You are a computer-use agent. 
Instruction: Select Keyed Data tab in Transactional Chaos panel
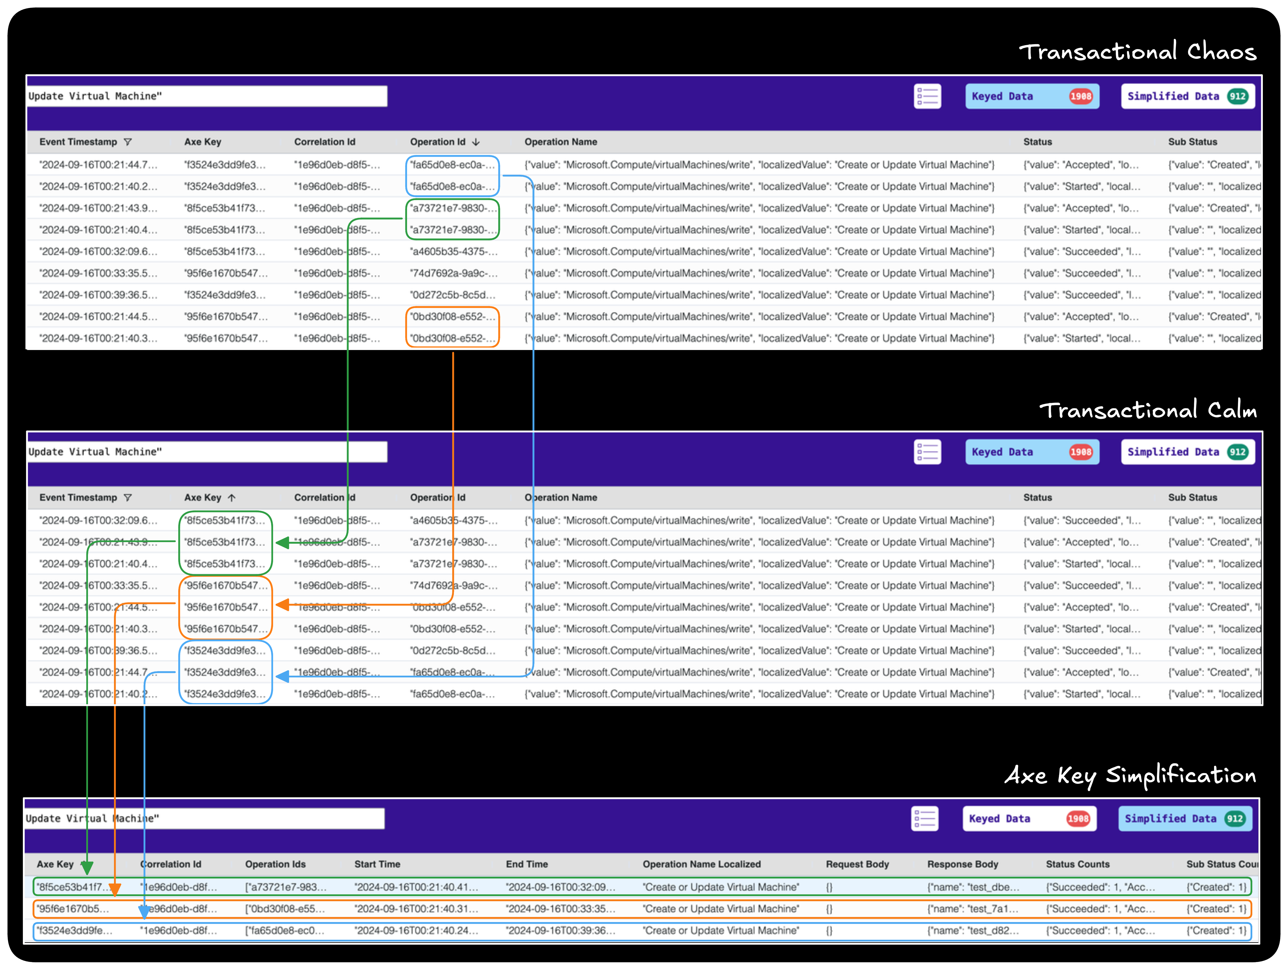point(1032,96)
